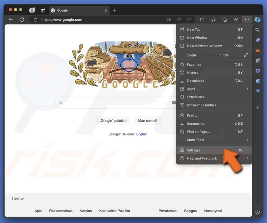View site information lock icon
The height and width of the screenshot is (223, 267).
[35, 20]
